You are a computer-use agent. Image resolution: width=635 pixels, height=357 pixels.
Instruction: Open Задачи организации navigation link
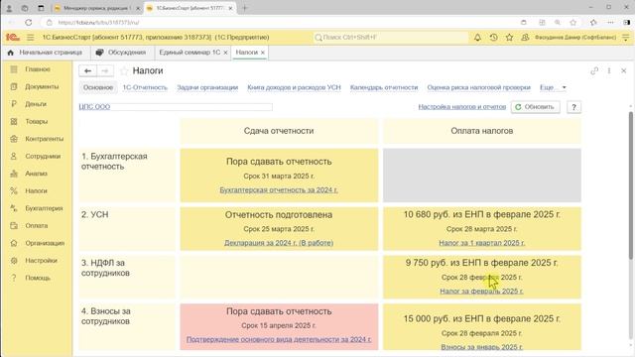[207, 87]
